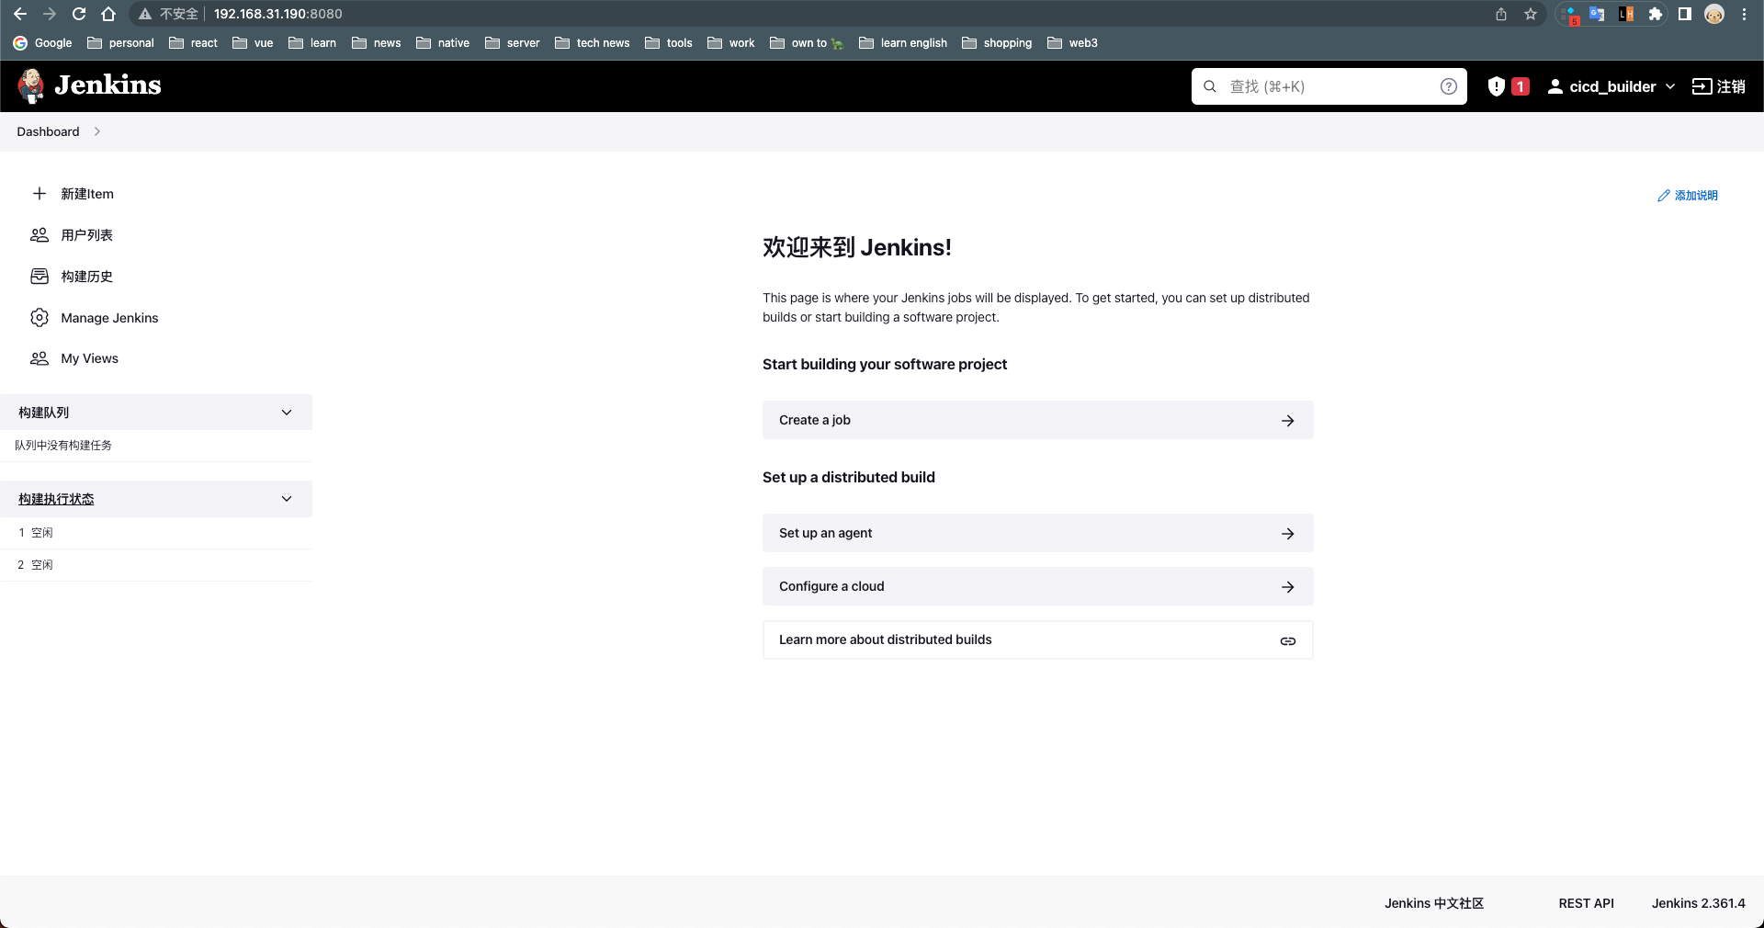Screen dimensions: 1764x928
Task: Click the user avatar icon next to cicd_builder
Action: [x=1555, y=86]
